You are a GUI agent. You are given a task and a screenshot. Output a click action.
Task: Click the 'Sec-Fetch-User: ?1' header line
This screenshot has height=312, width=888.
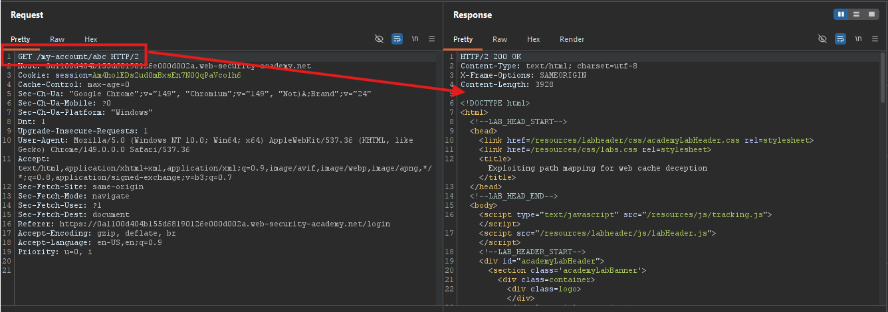pyautogui.click(x=60, y=206)
